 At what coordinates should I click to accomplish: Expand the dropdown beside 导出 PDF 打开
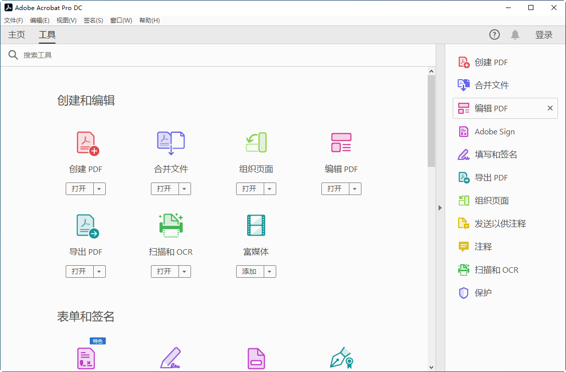tap(99, 271)
